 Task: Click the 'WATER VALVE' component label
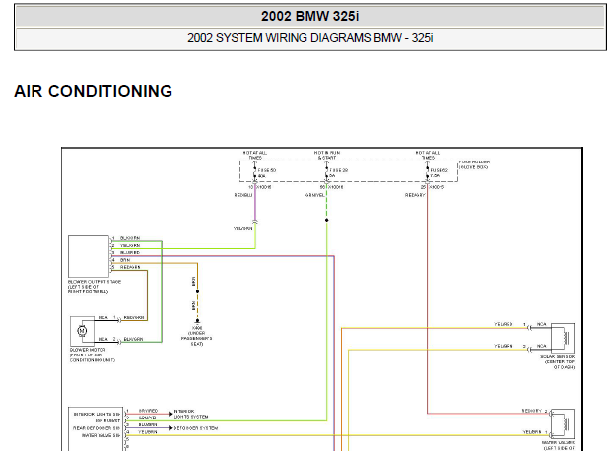558,443
